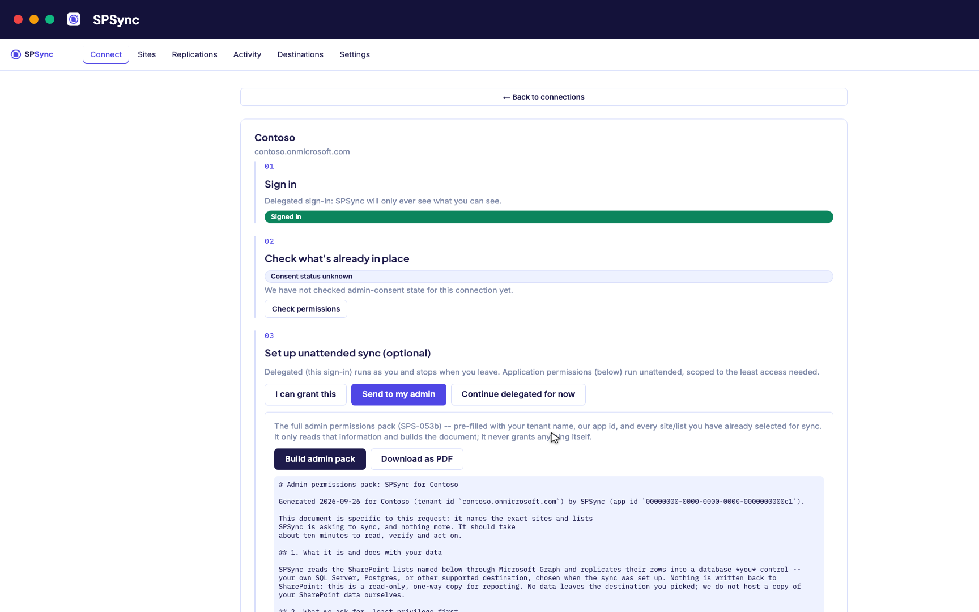Choose the 'I can grant this' option
Viewport: 979px width, 612px height.
coord(305,394)
